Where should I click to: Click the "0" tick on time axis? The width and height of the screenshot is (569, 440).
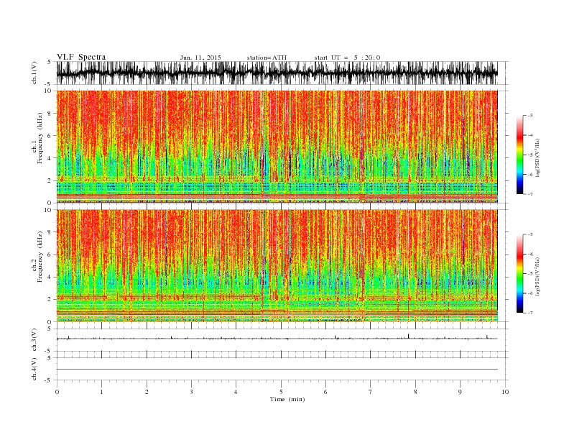pos(57,392)
